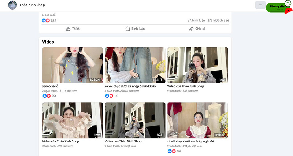Click the Bình luận comment button

(135, 29)
